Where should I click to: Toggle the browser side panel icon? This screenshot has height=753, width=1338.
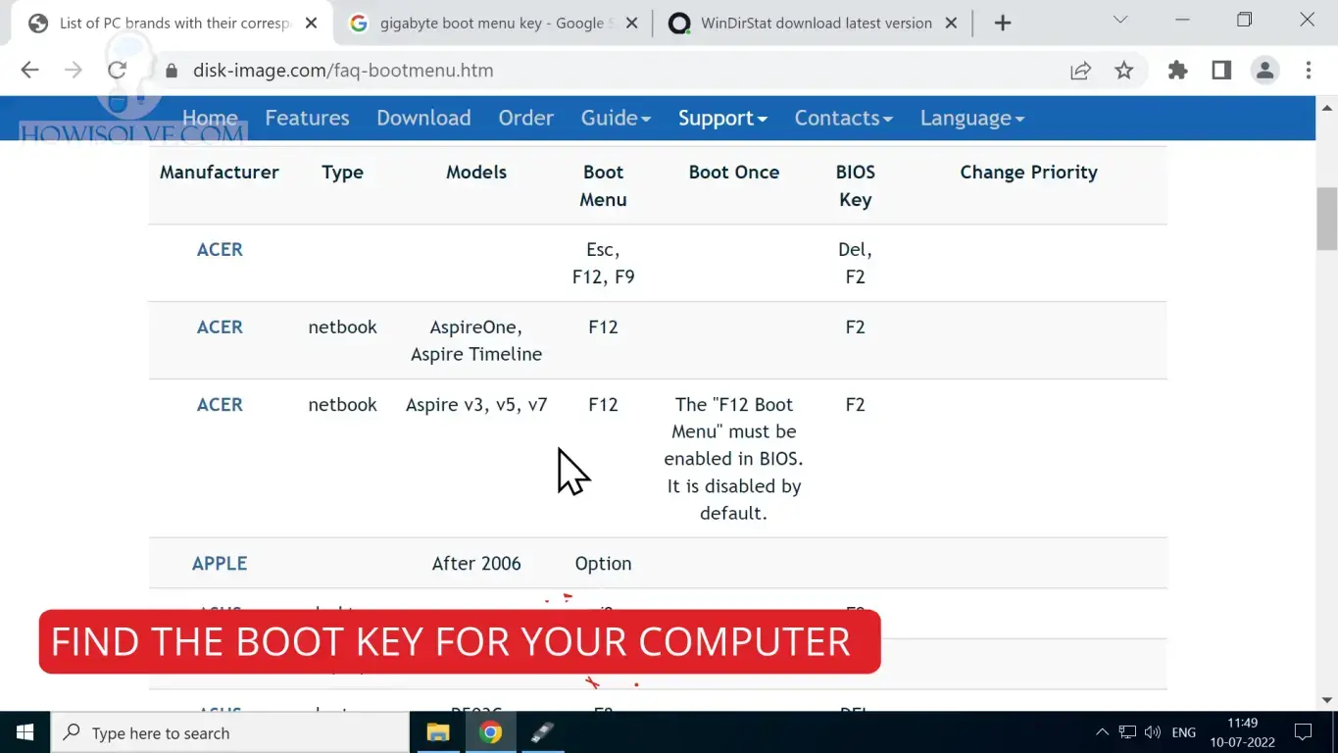click(1221, 70)
